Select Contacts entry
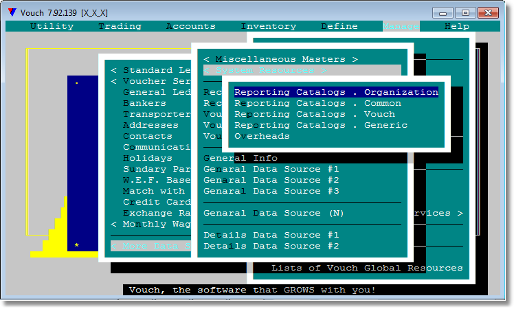The height and width of the screenshot is (309, 514). coord(148,137)
